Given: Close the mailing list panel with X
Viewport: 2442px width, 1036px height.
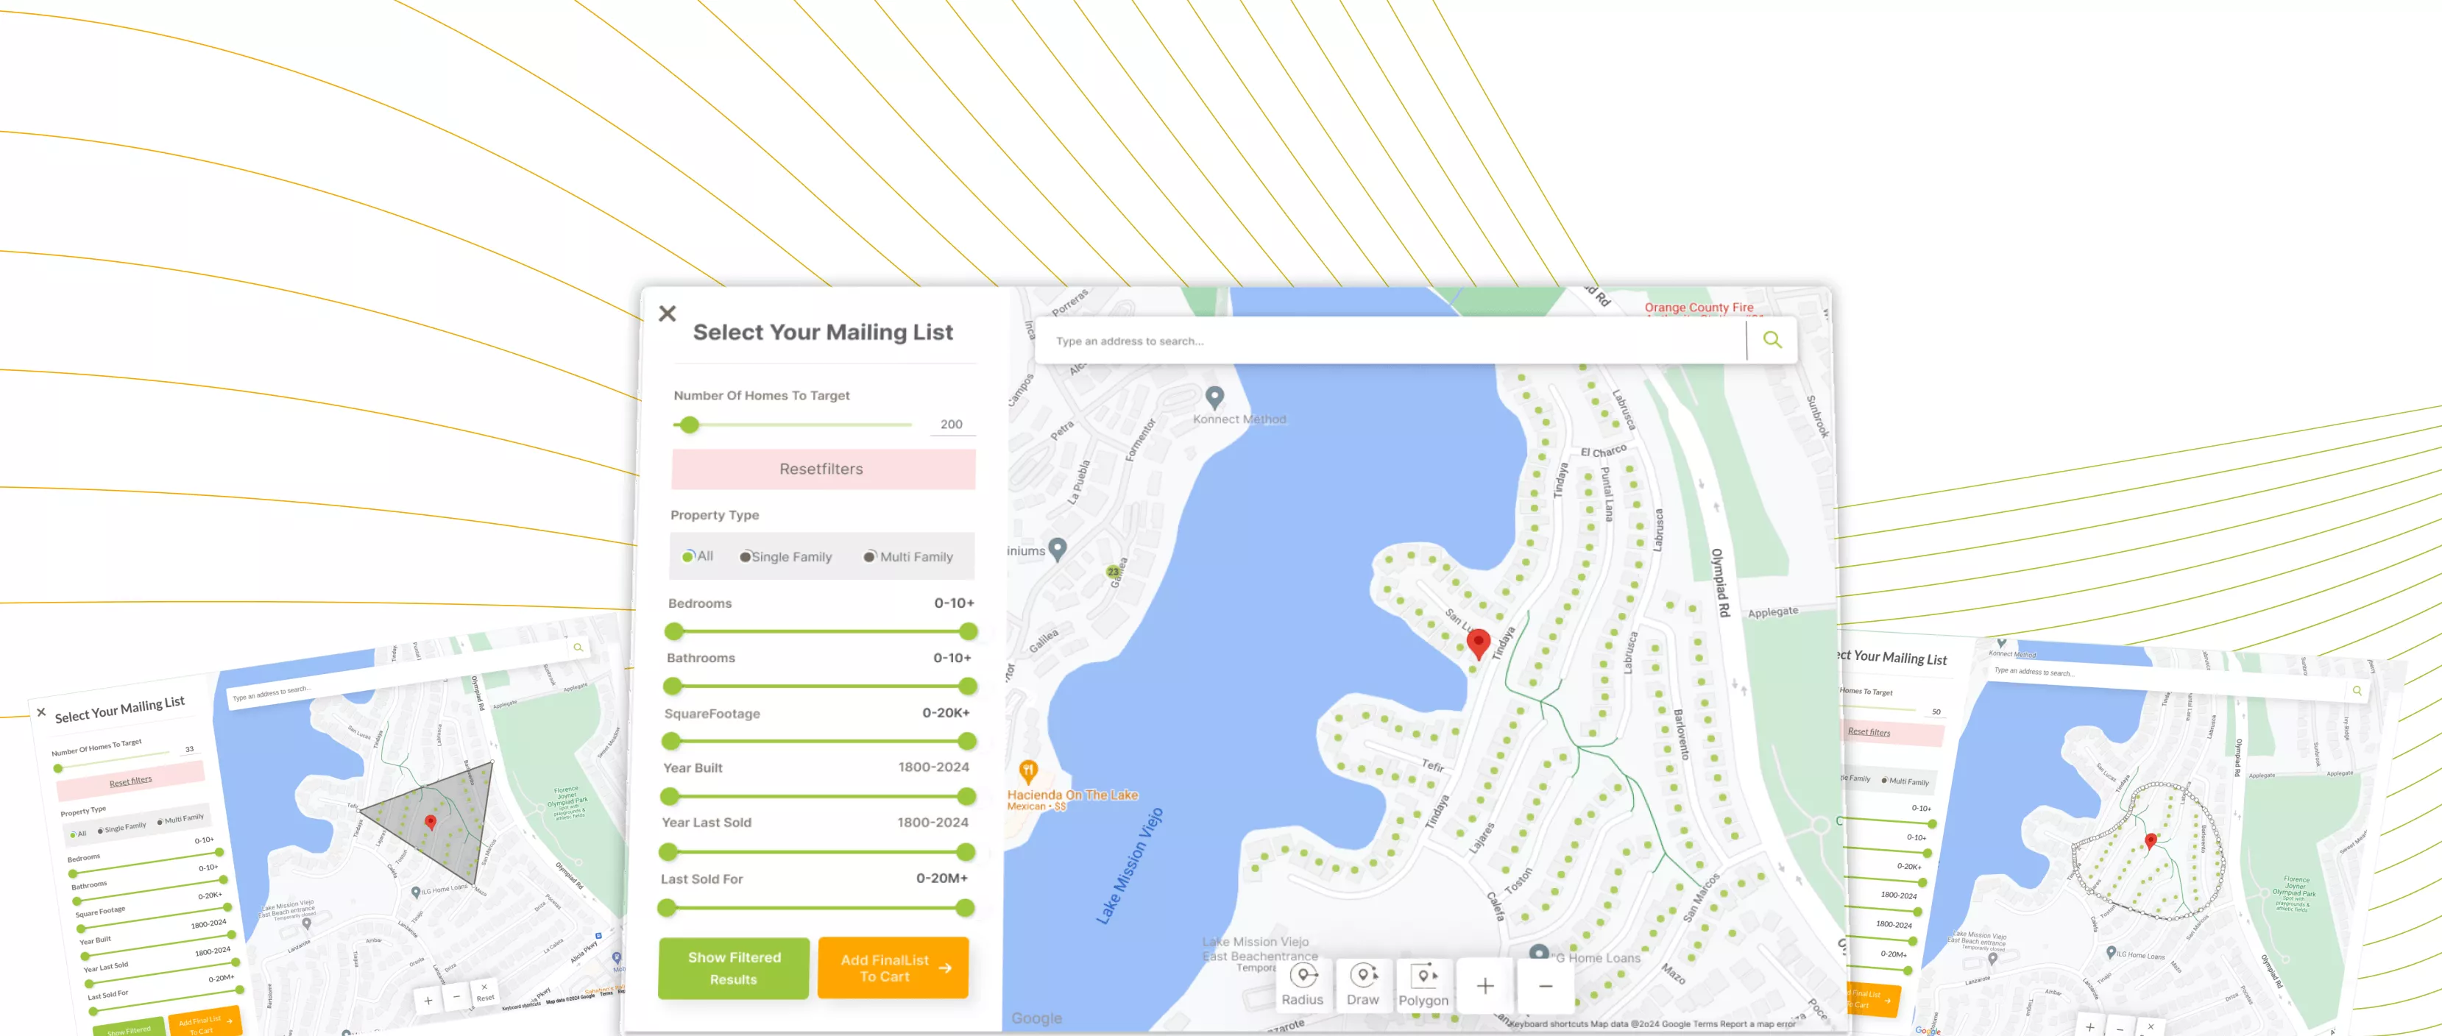Looking at the screenshot, I should (x=668, y=313).
